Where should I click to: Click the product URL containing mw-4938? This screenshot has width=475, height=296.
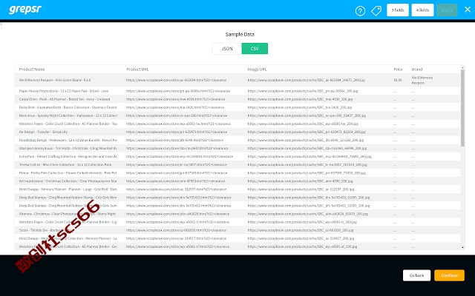[175, 99]
